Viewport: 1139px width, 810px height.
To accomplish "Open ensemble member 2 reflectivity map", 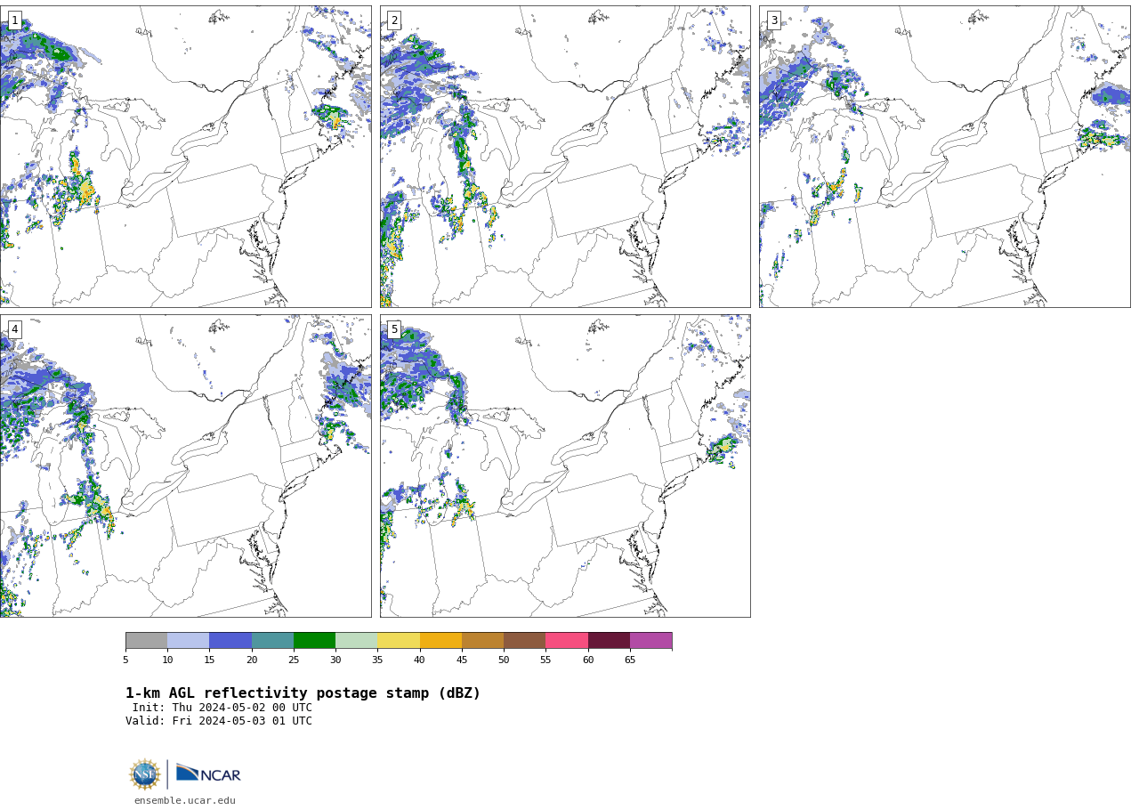I will tap(565, 157).
